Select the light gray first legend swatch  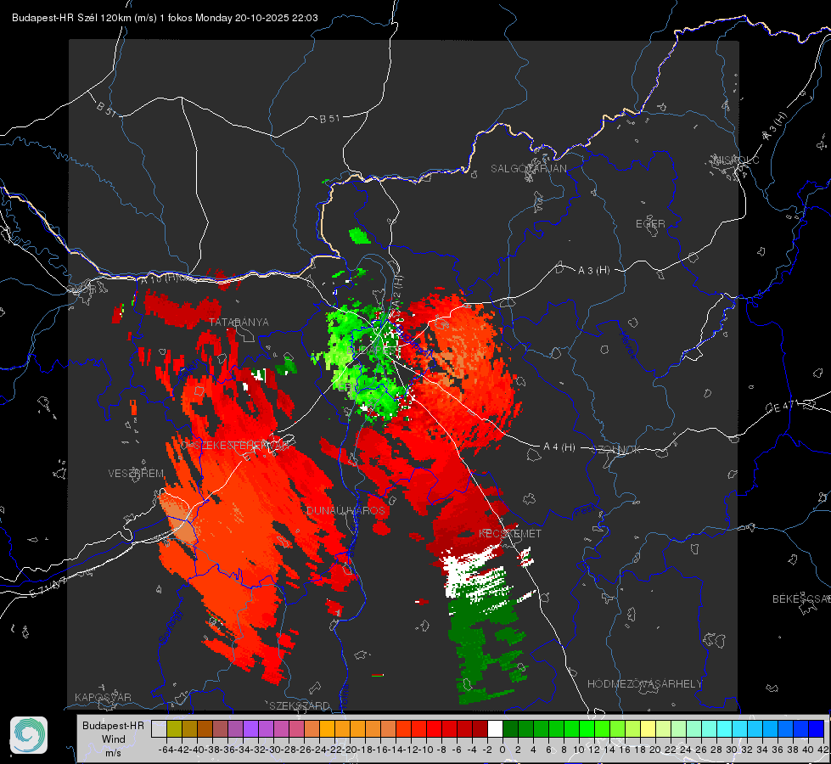click(x=159, y=728)
